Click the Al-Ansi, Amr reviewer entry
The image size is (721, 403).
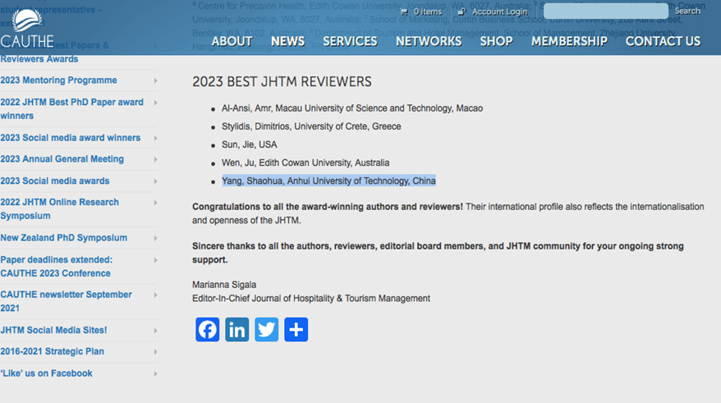pos(352,108)
